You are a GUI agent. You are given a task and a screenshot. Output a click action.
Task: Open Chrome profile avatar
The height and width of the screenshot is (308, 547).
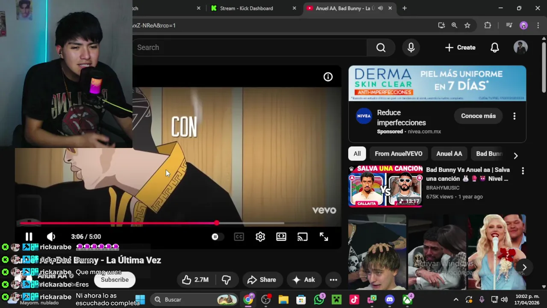point(523,25)
